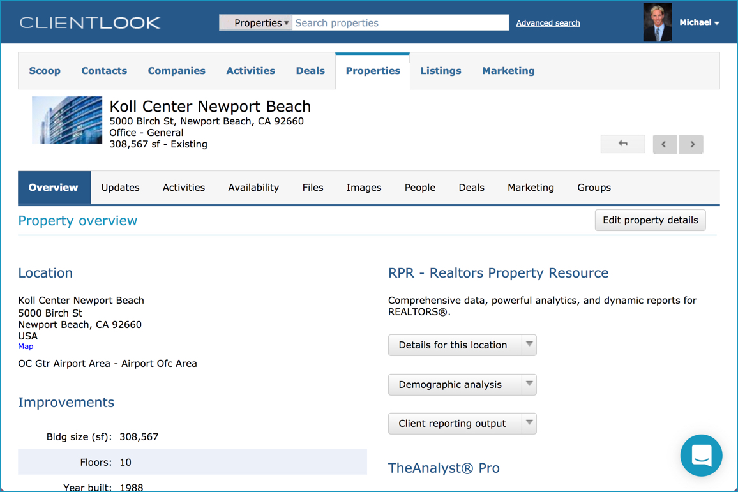Open the Intercom chat bubble
Viewport: 738px width, 492px height.
pos(701,455)
